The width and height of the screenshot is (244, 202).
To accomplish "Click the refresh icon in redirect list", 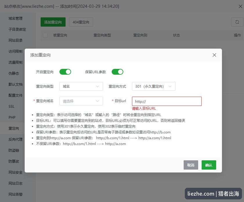I will click(x=237, y=22).
